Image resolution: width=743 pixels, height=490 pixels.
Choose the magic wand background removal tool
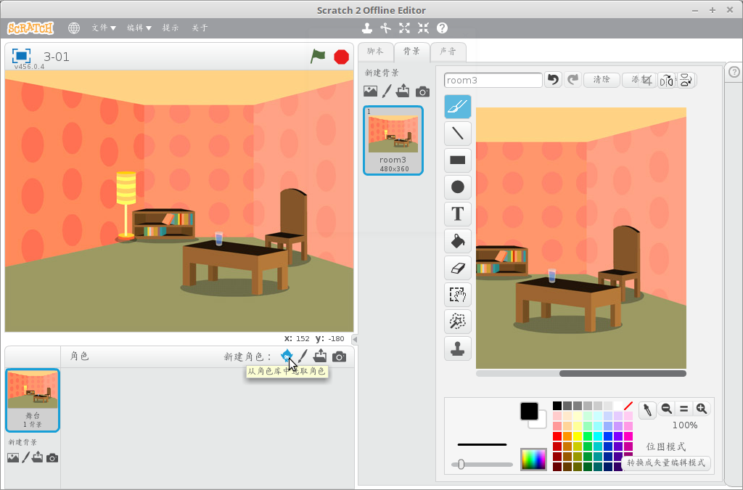pos(457,322)
